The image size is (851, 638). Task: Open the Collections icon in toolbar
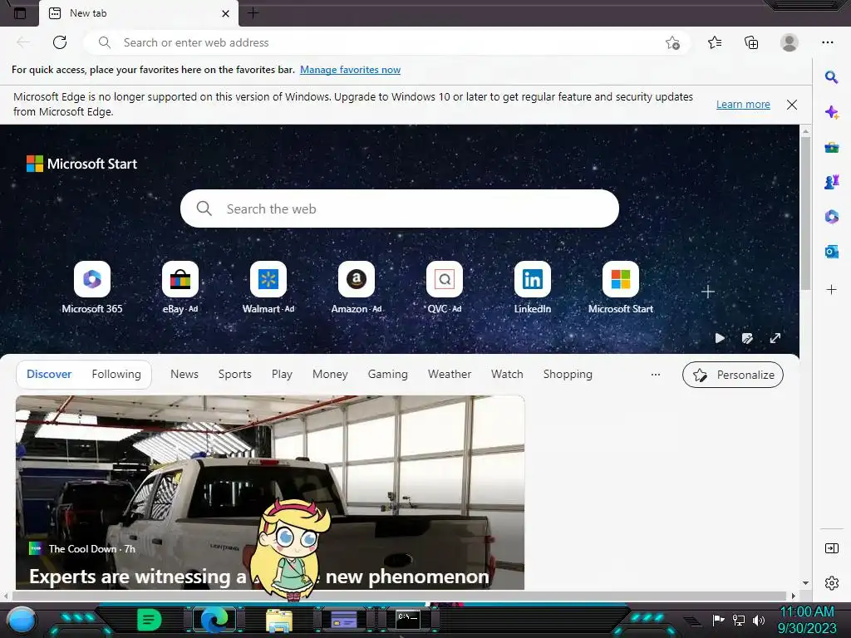click(x=751, y=42)
